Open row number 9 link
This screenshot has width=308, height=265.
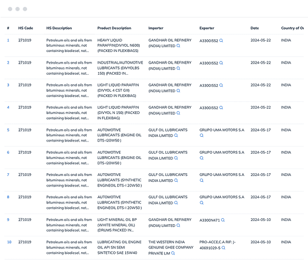8,219
